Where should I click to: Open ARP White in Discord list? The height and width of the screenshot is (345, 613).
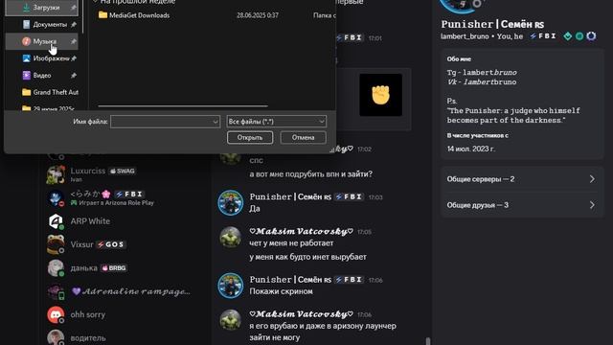[125, 221]
